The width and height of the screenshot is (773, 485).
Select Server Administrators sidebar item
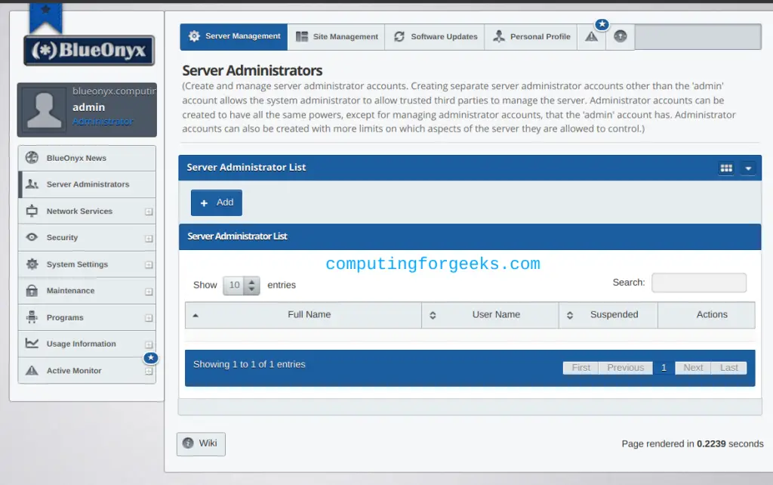[88, 184]
